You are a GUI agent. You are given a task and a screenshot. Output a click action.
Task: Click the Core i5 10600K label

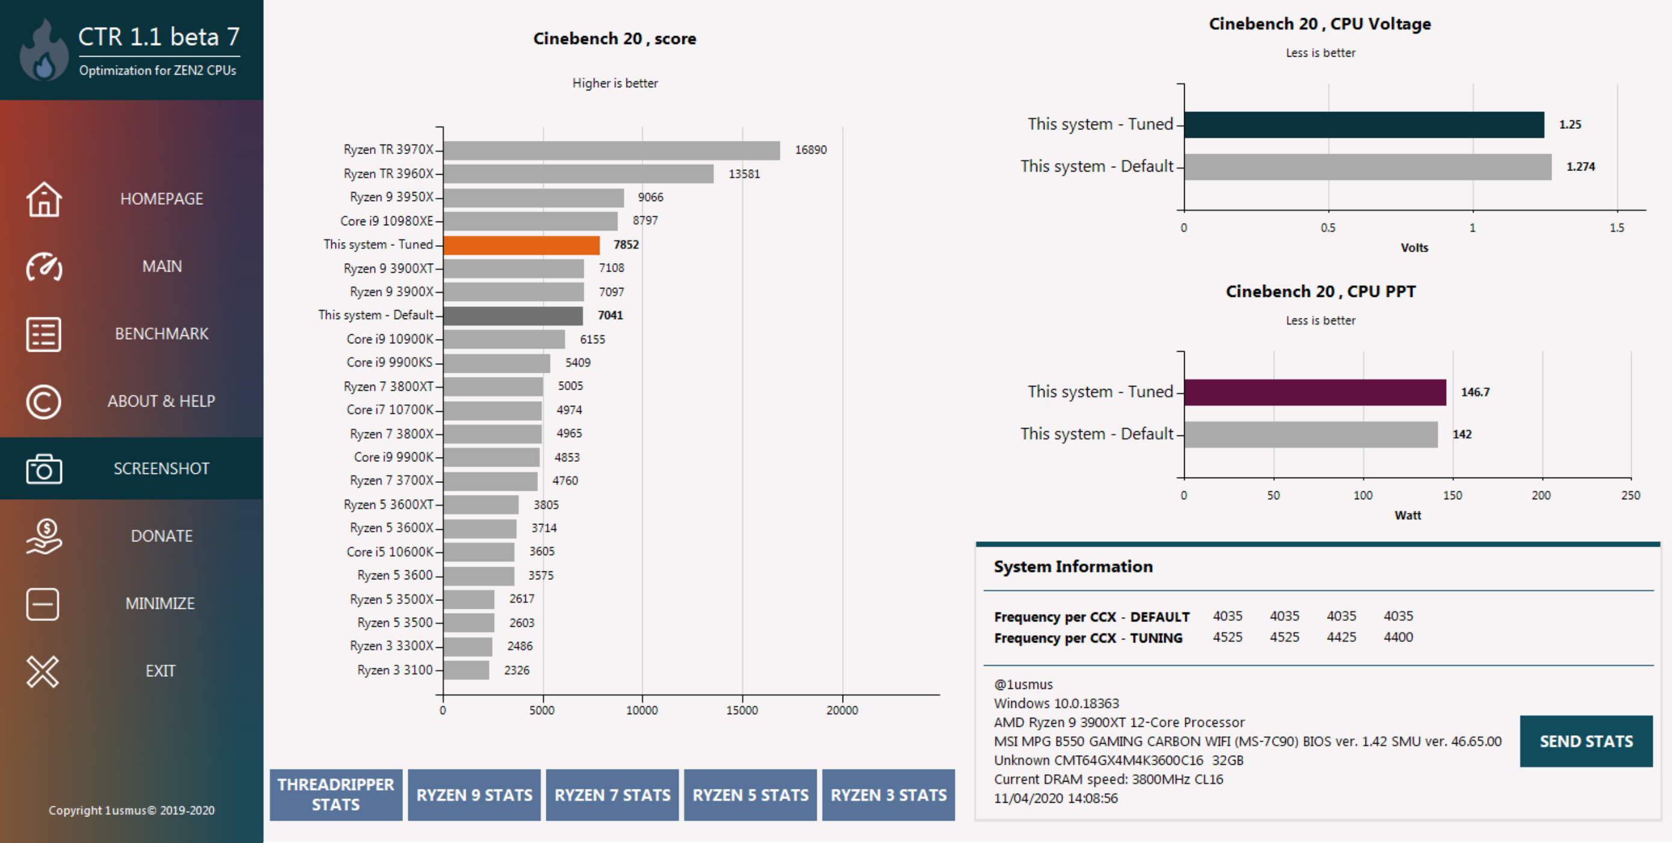pyautogui.click(x=390, y=552)
